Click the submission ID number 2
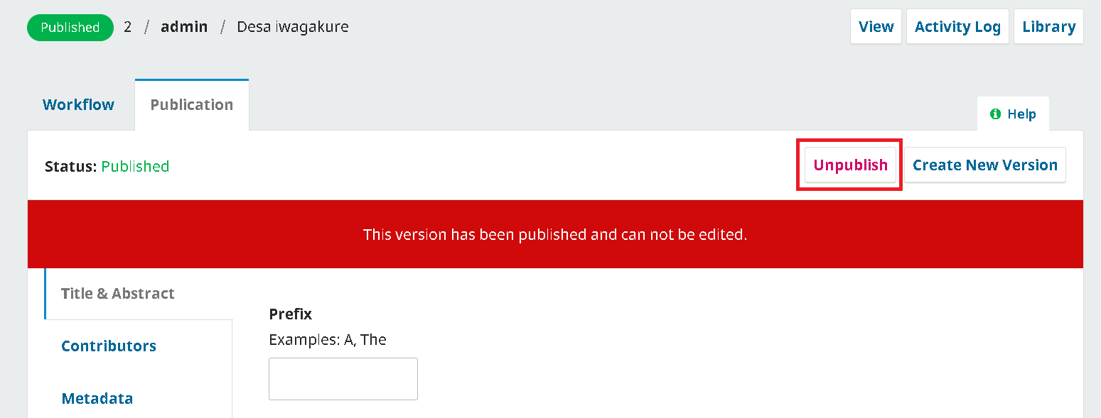This screenshot has height=418, width=1101. coord(128,28)
